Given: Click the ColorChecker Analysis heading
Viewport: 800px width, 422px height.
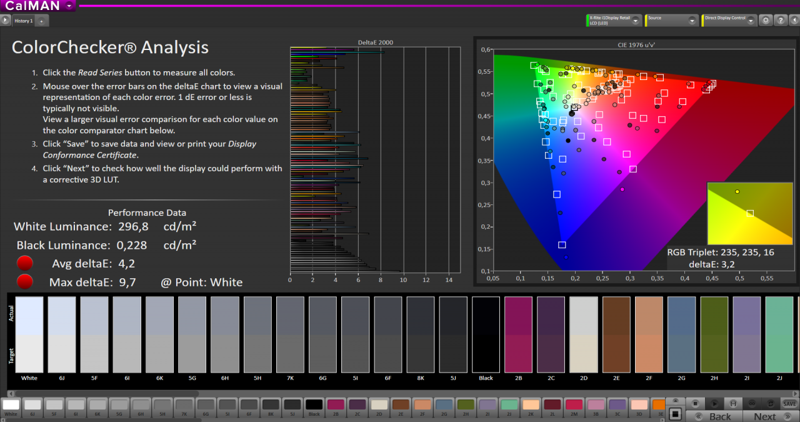Looking at the screenshot, I should (110, 48).
